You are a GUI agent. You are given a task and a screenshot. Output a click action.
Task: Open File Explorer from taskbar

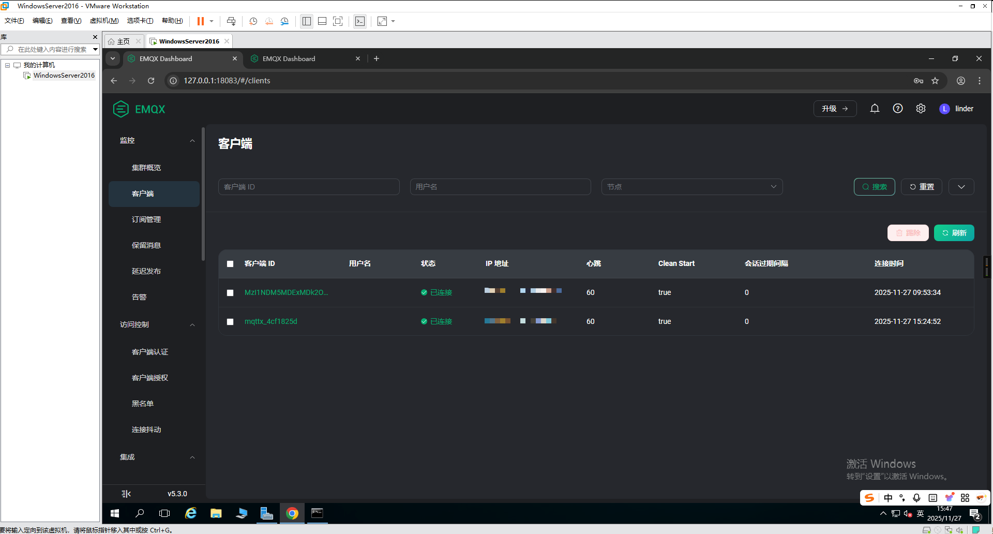(216, 513)
